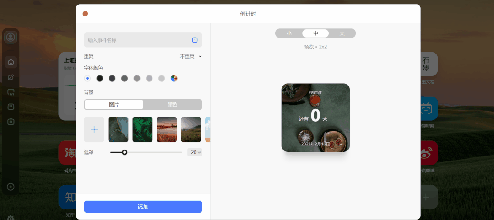The width and height of the screenshot is (494, 220).
Task: Click the add-shortcut plus tile at the bottom right
Action: pyautogui.click(x=429, y=197)
